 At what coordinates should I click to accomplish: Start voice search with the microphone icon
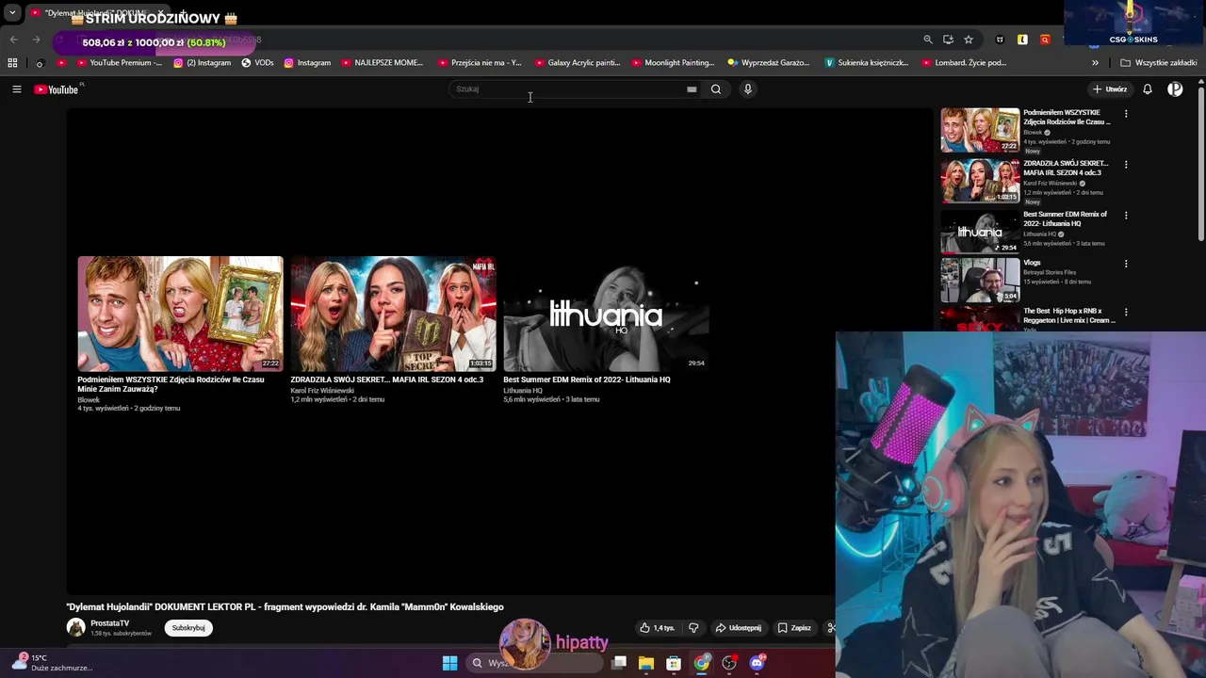[x=748, y=89]
